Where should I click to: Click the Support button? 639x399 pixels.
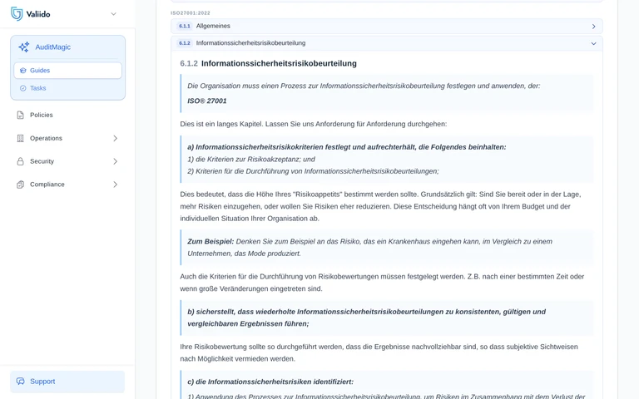pyautogui.click(x=67, y=382)
